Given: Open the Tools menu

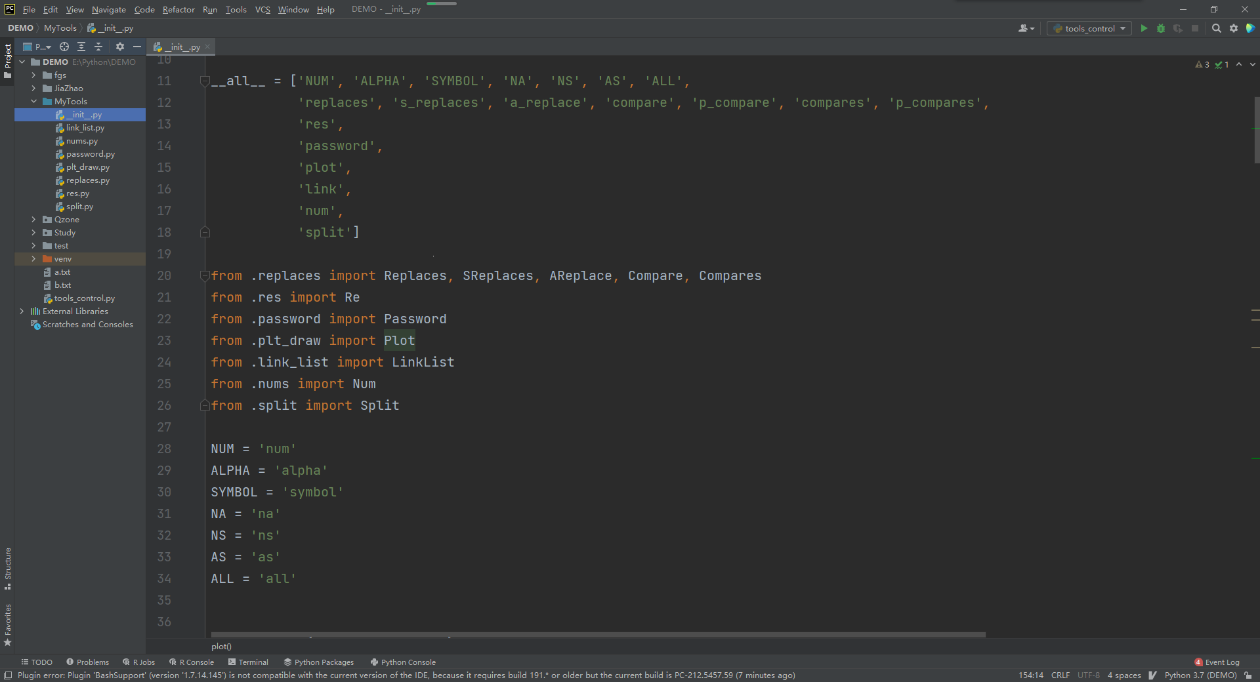Looking at the screenshot, I should pyautogui.click(x=236, y=9).
